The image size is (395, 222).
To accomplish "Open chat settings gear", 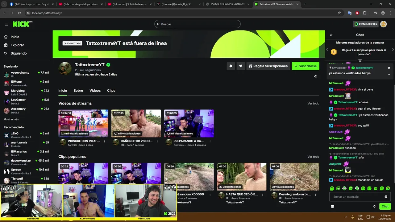I will [374, 206].
